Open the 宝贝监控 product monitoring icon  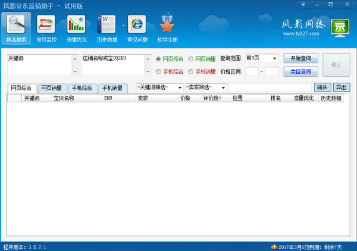(x=45, y=29)
